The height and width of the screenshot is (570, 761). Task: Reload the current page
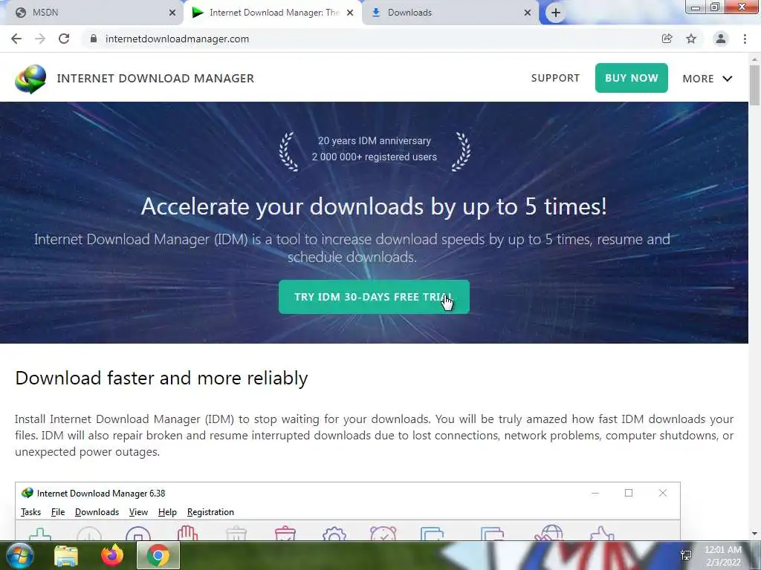coord(64,39)
